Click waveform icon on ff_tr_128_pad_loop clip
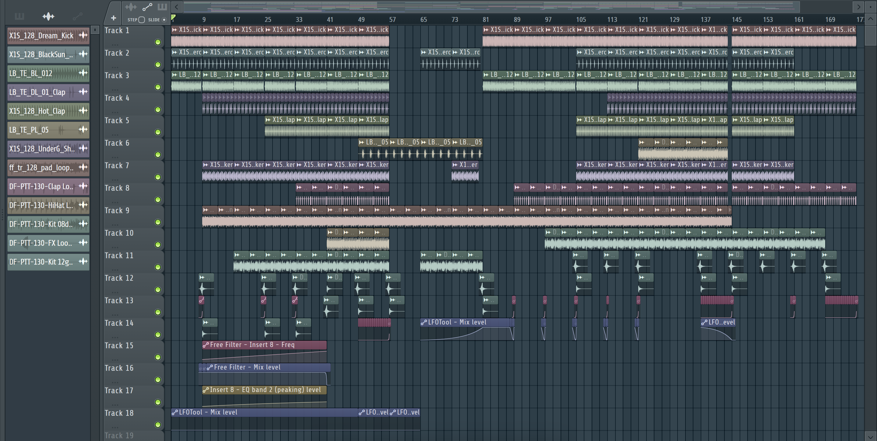877x441 pixels. [83, 167]
